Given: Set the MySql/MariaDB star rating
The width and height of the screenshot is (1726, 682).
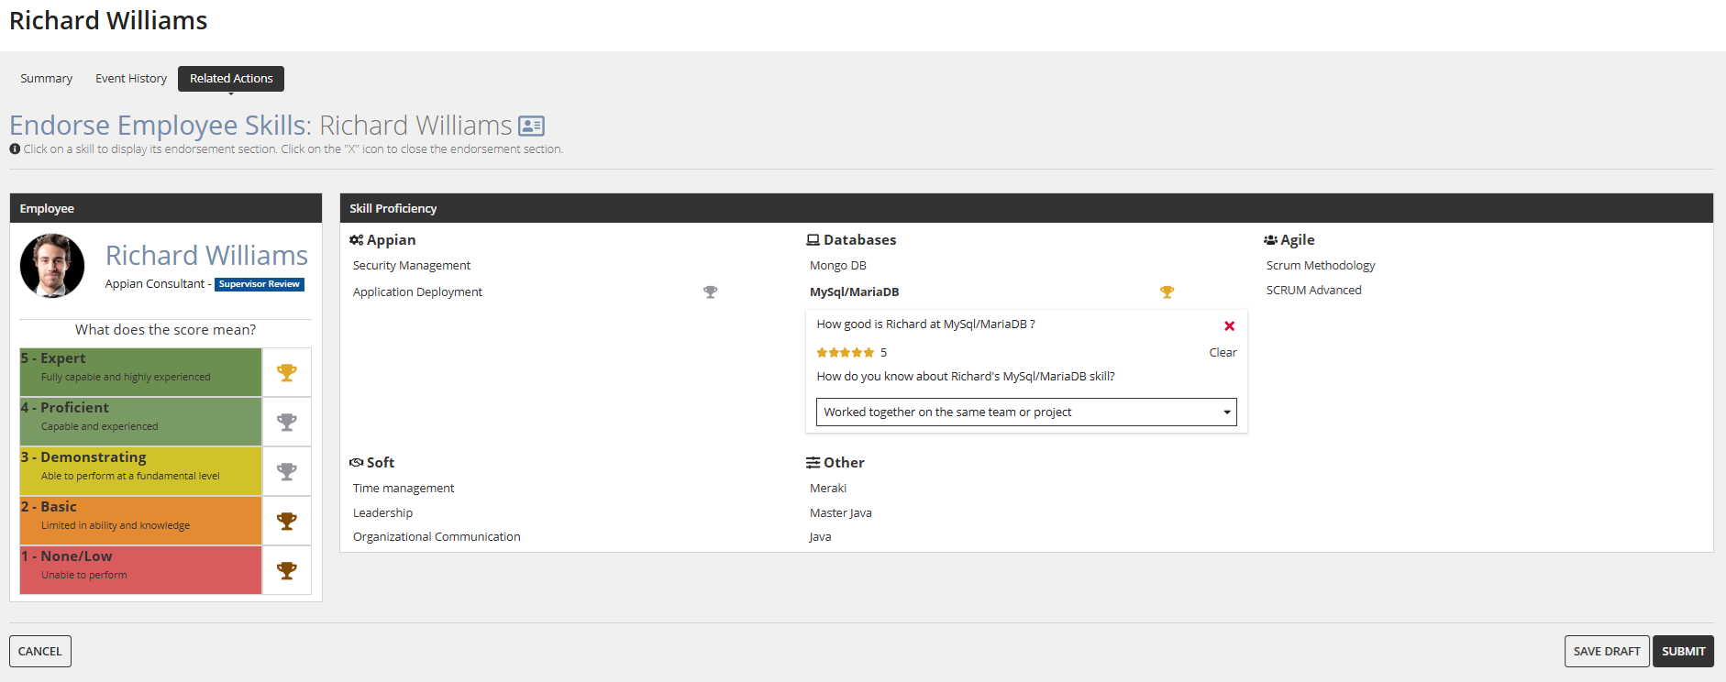Looking at the screenshot, I should (x=846, y=353).
